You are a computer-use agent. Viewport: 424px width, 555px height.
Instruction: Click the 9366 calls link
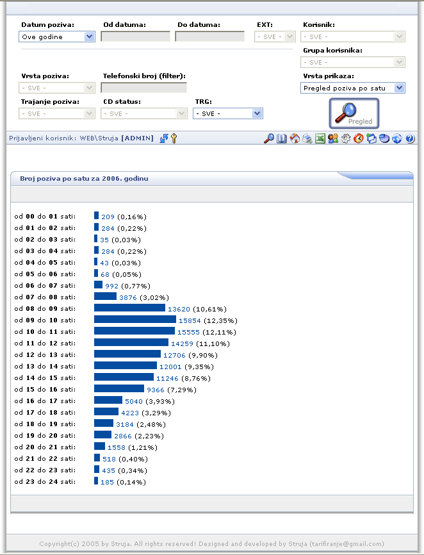[156, 390]
